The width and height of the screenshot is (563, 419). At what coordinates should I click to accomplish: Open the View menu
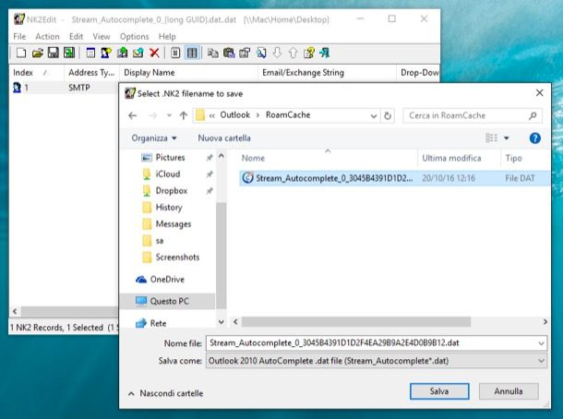[x=102, y=37]
